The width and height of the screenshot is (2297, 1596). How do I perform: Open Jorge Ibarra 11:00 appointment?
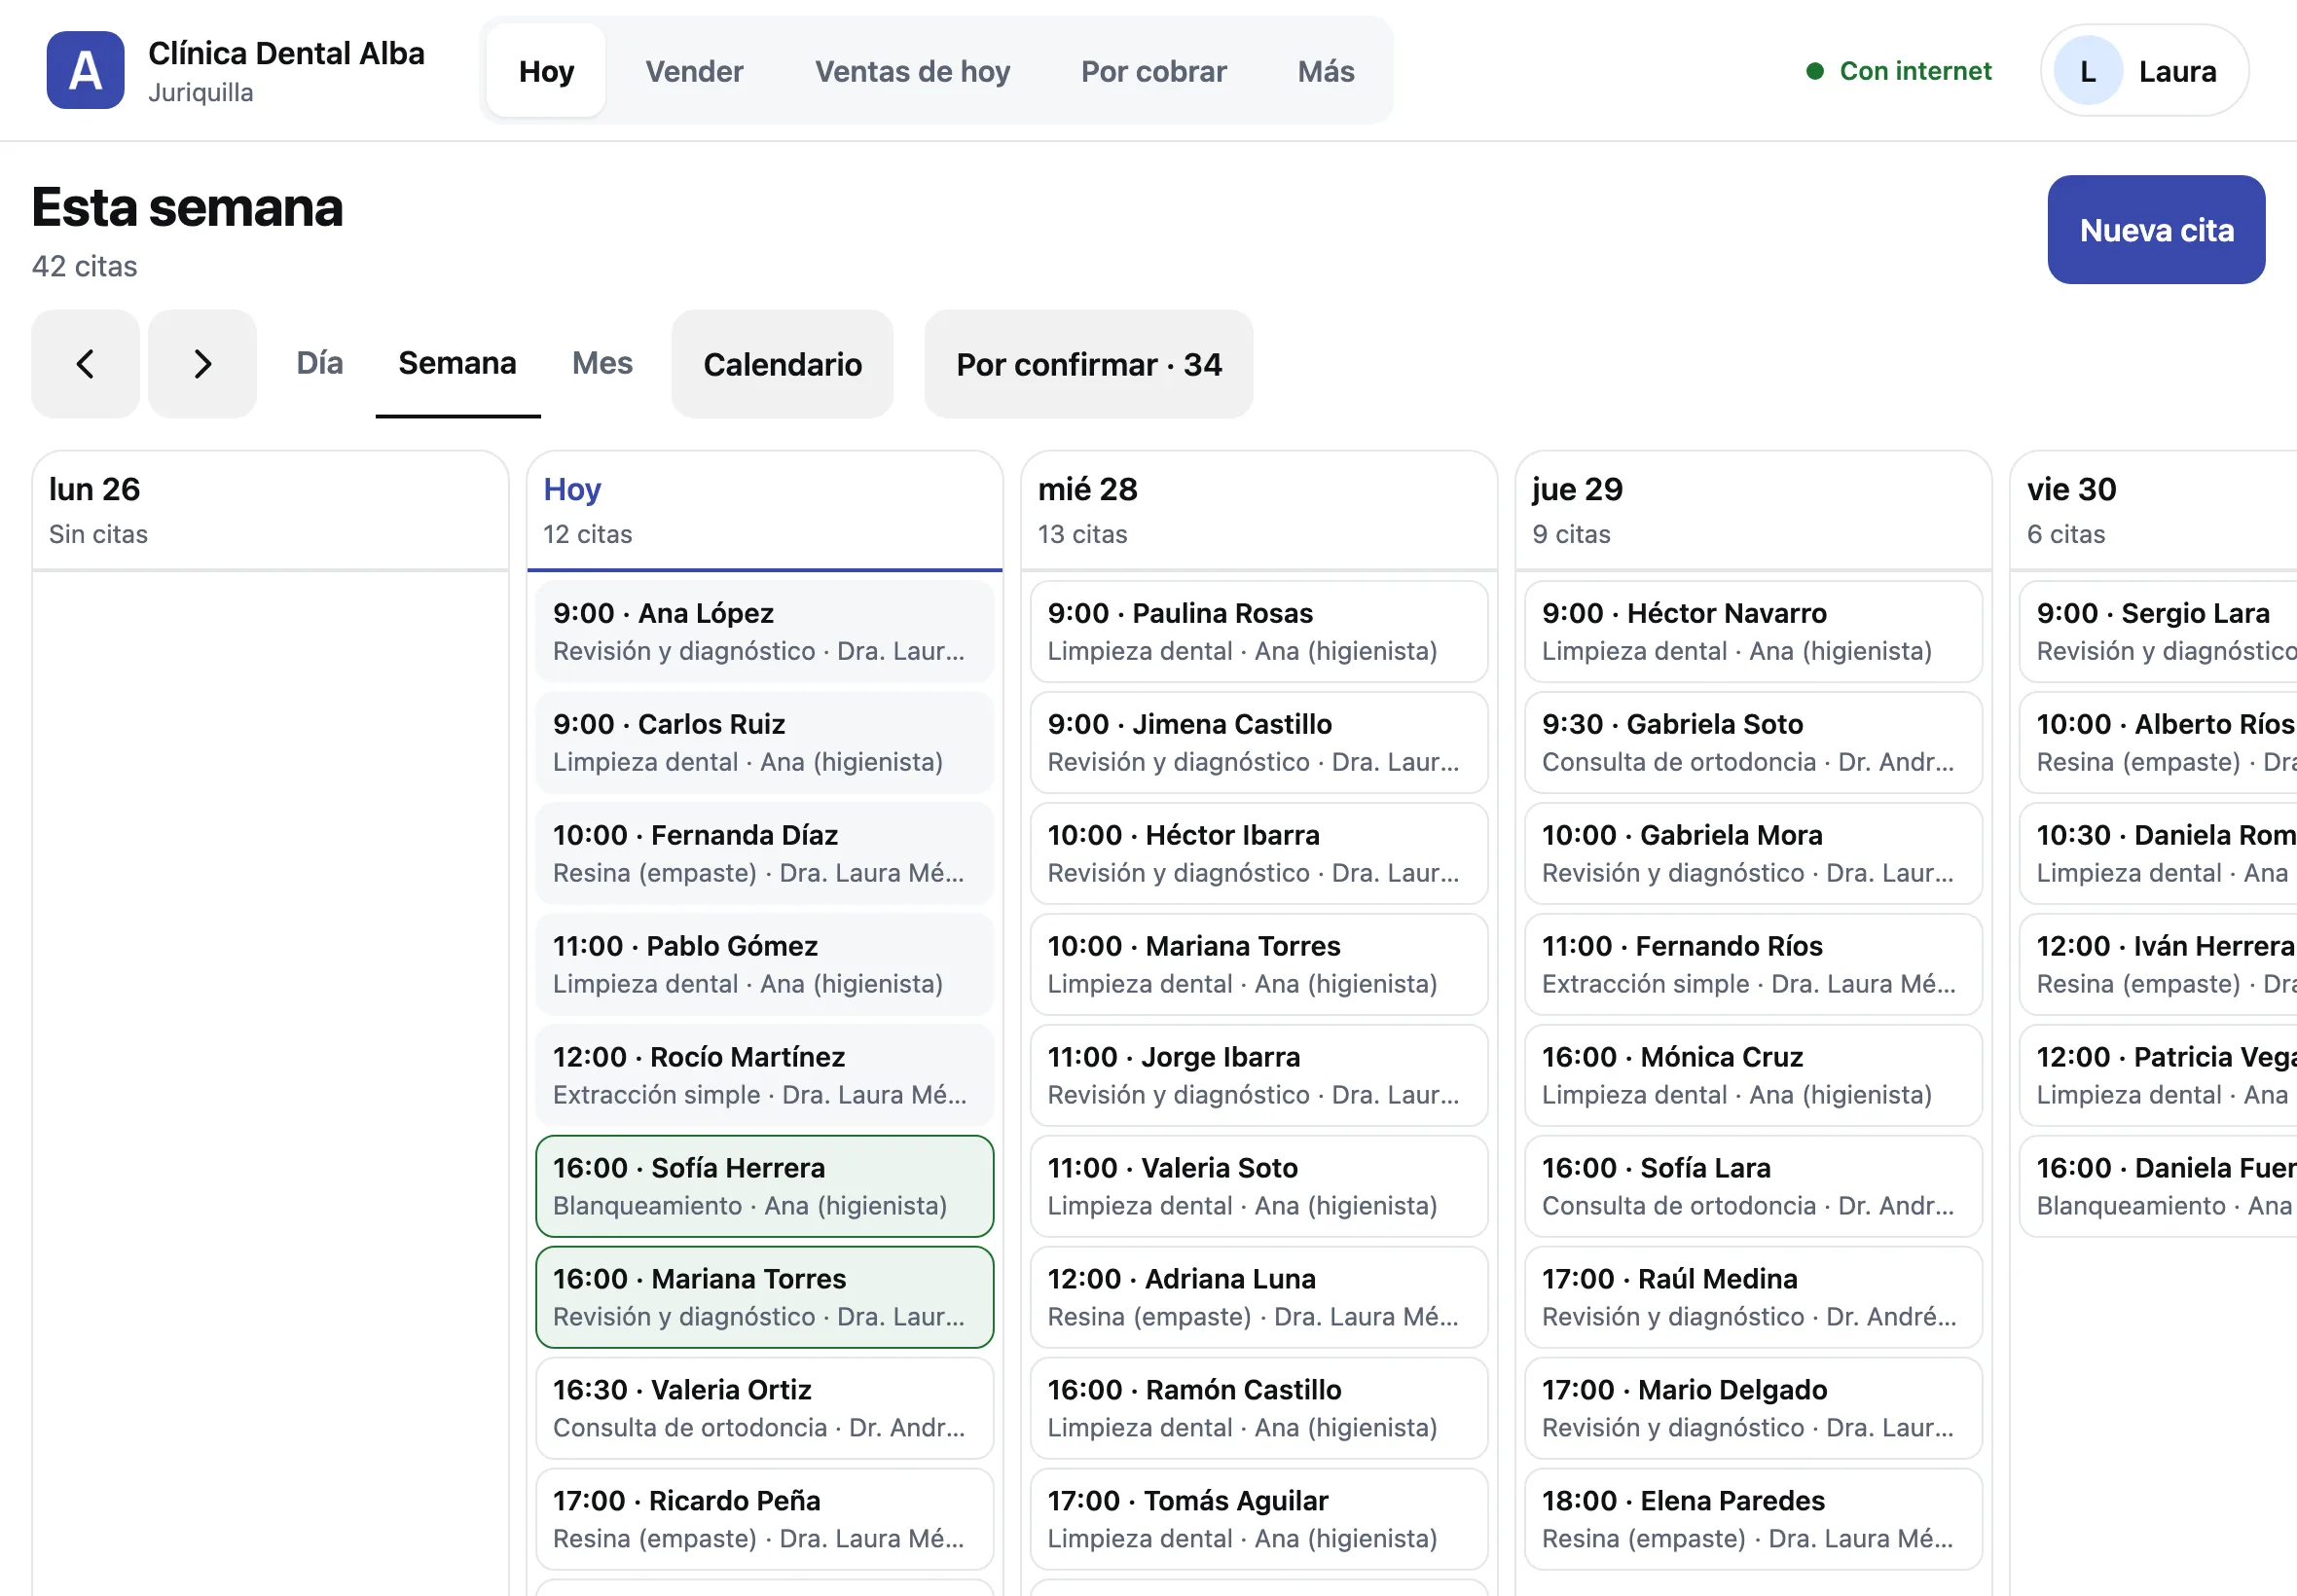[x=1259, y=1076]
